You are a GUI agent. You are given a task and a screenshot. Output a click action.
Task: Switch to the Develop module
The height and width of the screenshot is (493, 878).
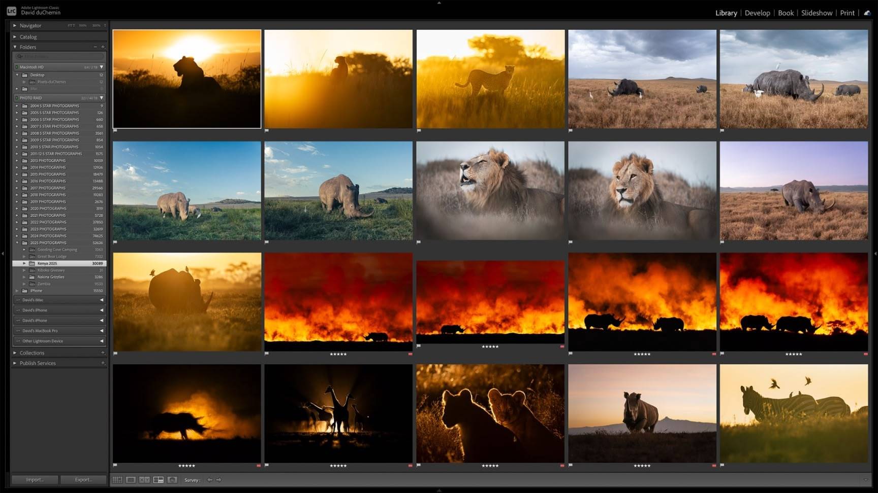pyautogui.click(x=757, y=13)
